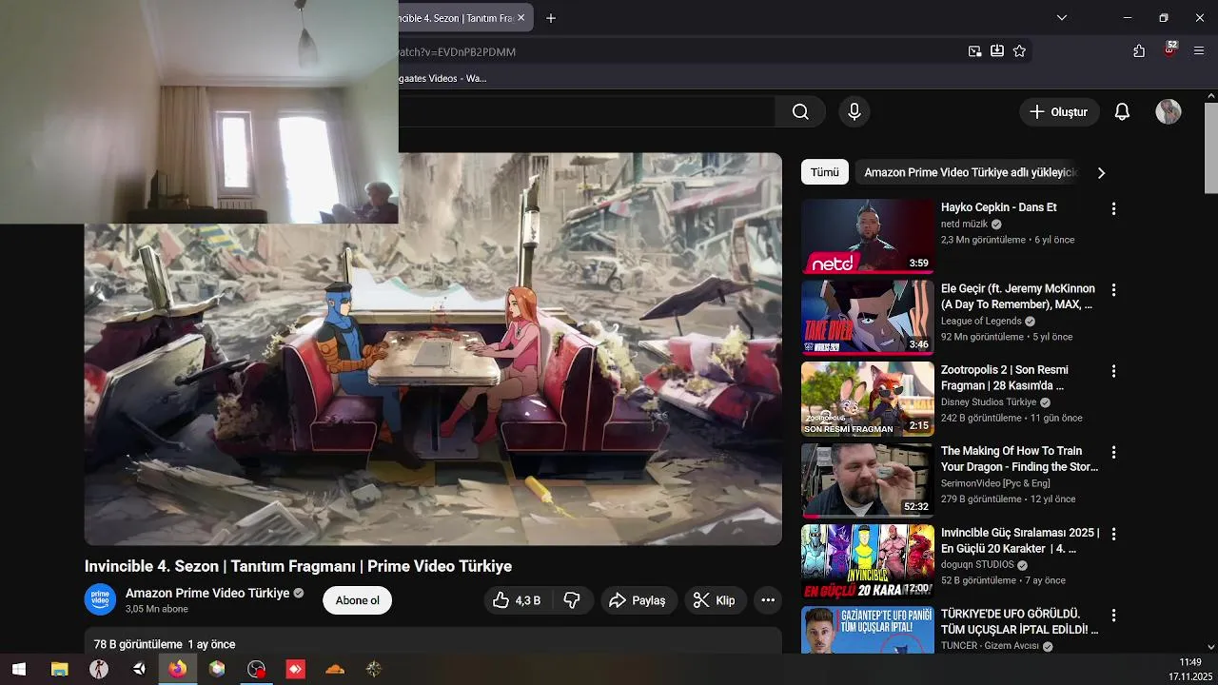Screen dimensions: 1218x685
Task: Open Invincible Güç Sıralaması 2025 thumbnail
Action: click(x=868, y=561)
